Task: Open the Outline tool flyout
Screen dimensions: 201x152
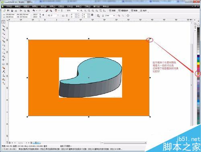Action: 4,75
